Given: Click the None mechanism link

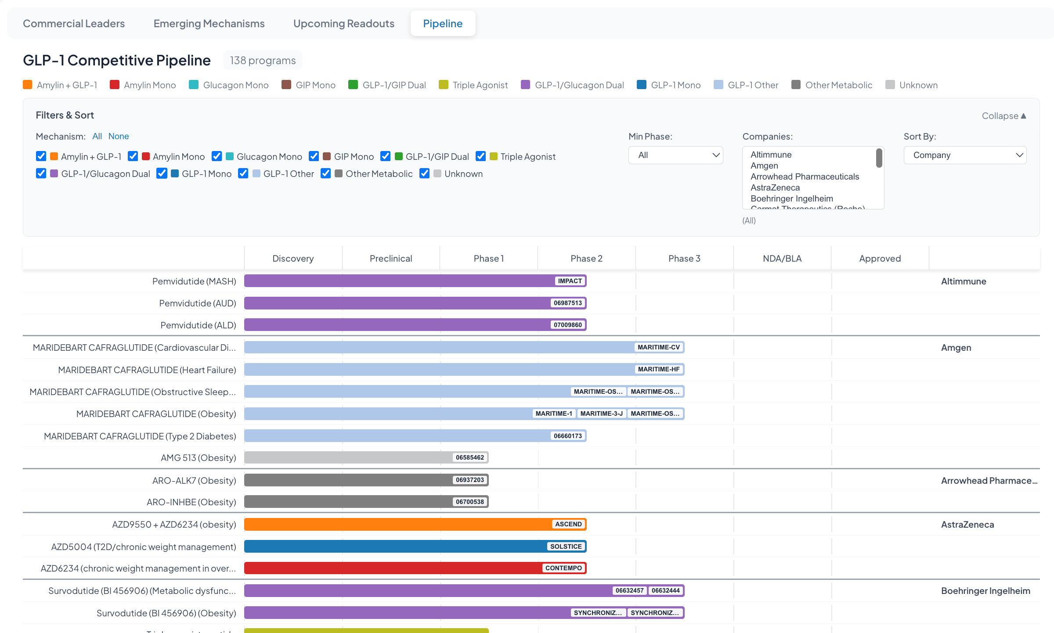Looking at the screenshot, I should [x=119, y=136].
